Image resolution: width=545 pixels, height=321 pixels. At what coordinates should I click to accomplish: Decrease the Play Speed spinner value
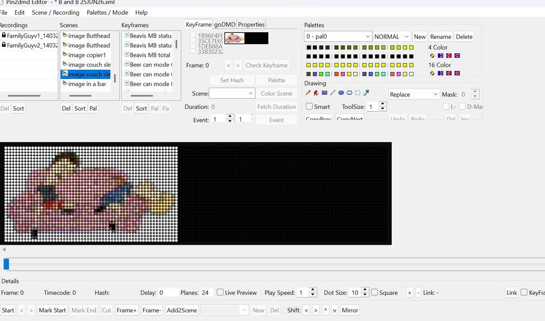pyautogui.click(x=313, y=295)
